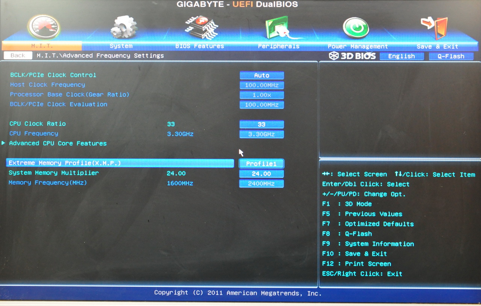This screenshot has width=481, height=306.
Task: Click Processor Base Clock 1.00x value box
Action: [262, 95]
